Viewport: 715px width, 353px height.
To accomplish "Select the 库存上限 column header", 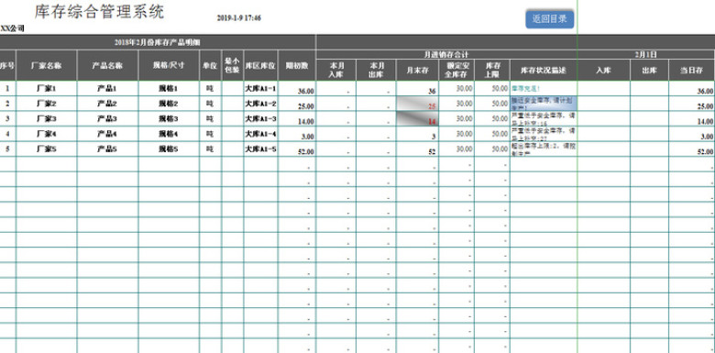I will tap(492, 70).
